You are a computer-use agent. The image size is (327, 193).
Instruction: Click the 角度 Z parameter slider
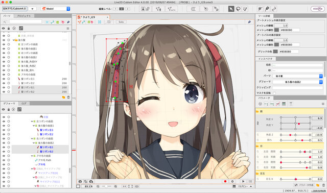(x=295, y=135)
